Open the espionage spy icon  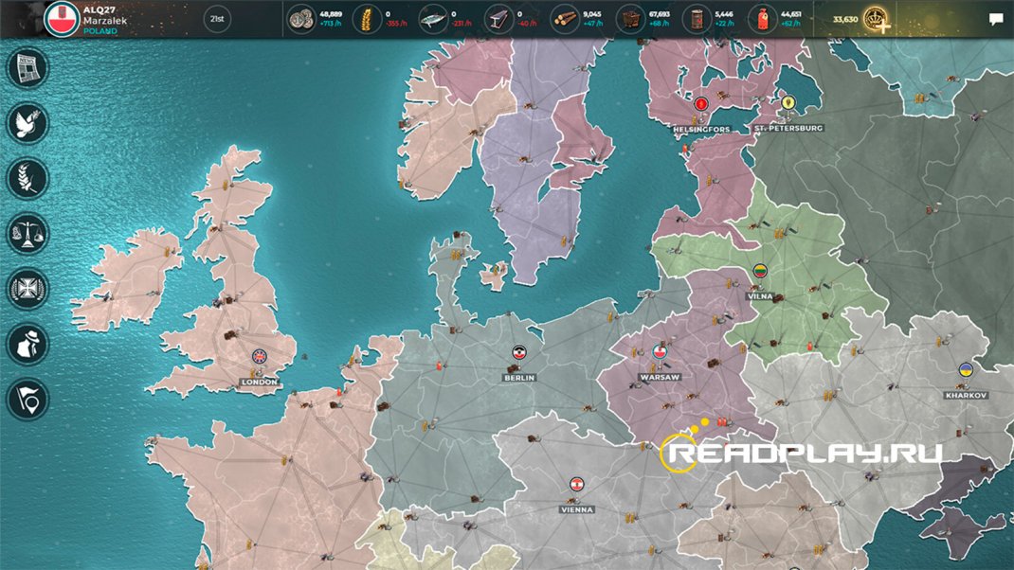(x=27, y=344)
